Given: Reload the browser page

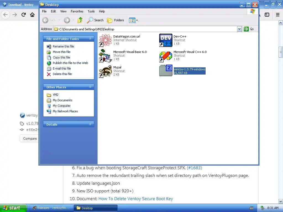Looking at the screenshot, I should (23, 15).
